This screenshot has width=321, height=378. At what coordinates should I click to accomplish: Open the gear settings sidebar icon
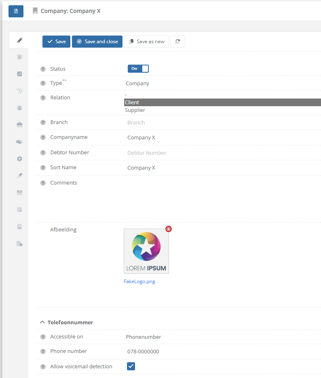pos(19,159)
